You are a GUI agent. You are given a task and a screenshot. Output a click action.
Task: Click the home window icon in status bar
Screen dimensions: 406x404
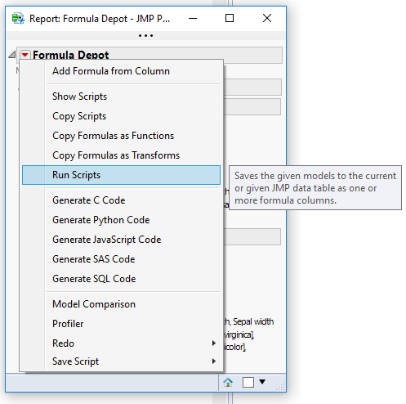[x=228, y=383]
